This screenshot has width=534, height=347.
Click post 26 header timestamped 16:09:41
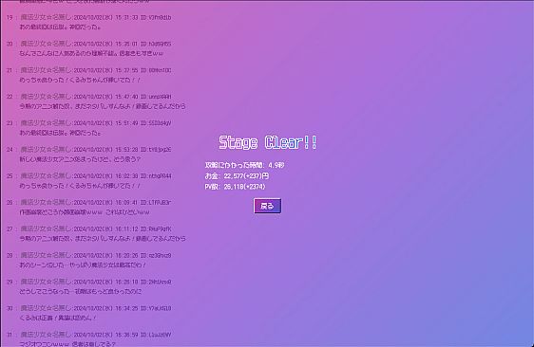point(89,203)
